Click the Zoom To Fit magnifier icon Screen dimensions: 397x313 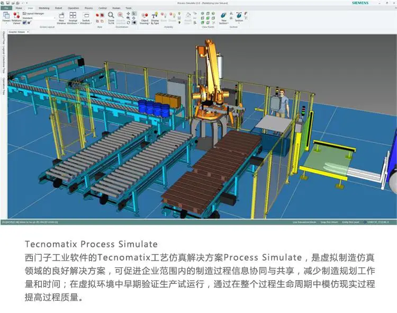111,17
